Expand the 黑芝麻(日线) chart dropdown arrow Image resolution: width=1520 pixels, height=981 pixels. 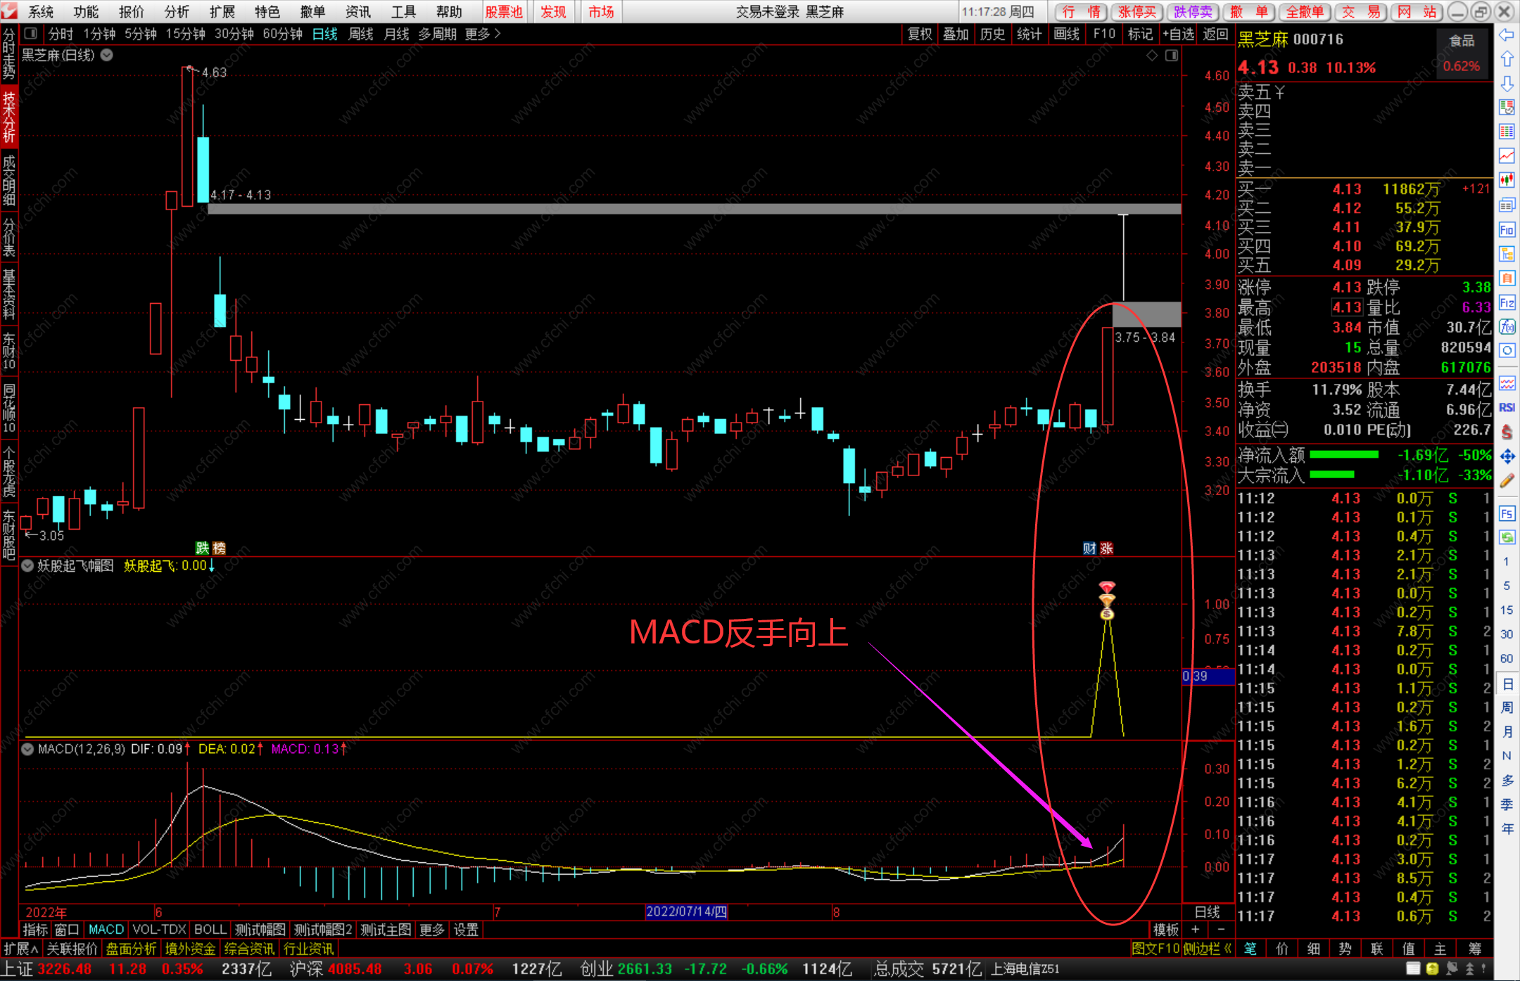coord(107,55)
